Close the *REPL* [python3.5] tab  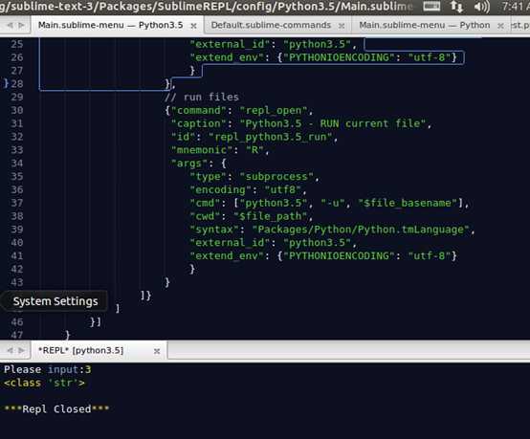coord(157,351)
